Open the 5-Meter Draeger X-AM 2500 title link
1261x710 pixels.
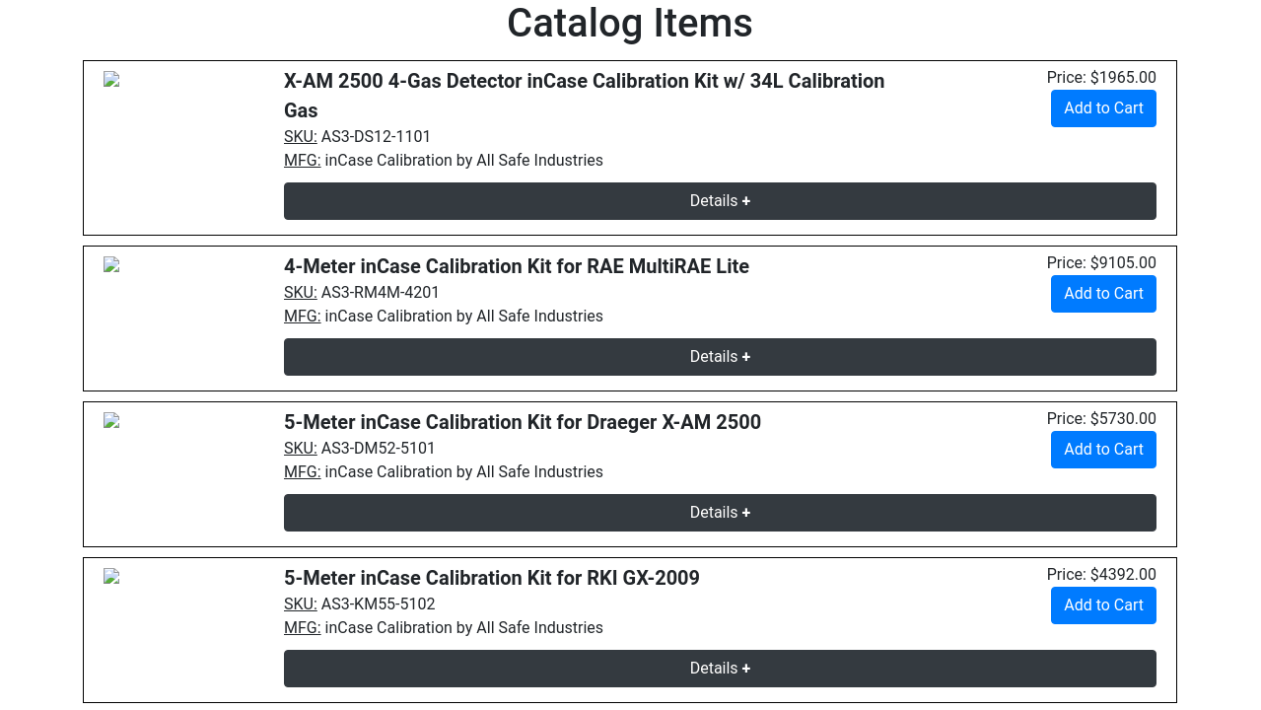522,422
